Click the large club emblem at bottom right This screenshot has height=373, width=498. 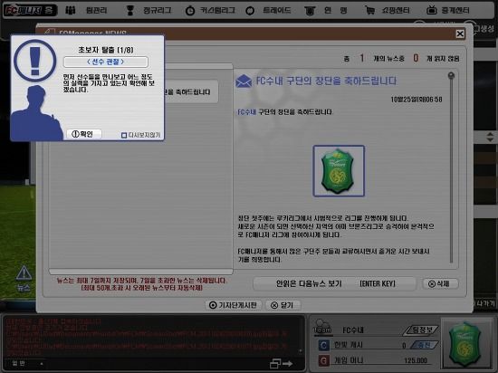pyautogui.click(x=465, y=343)
